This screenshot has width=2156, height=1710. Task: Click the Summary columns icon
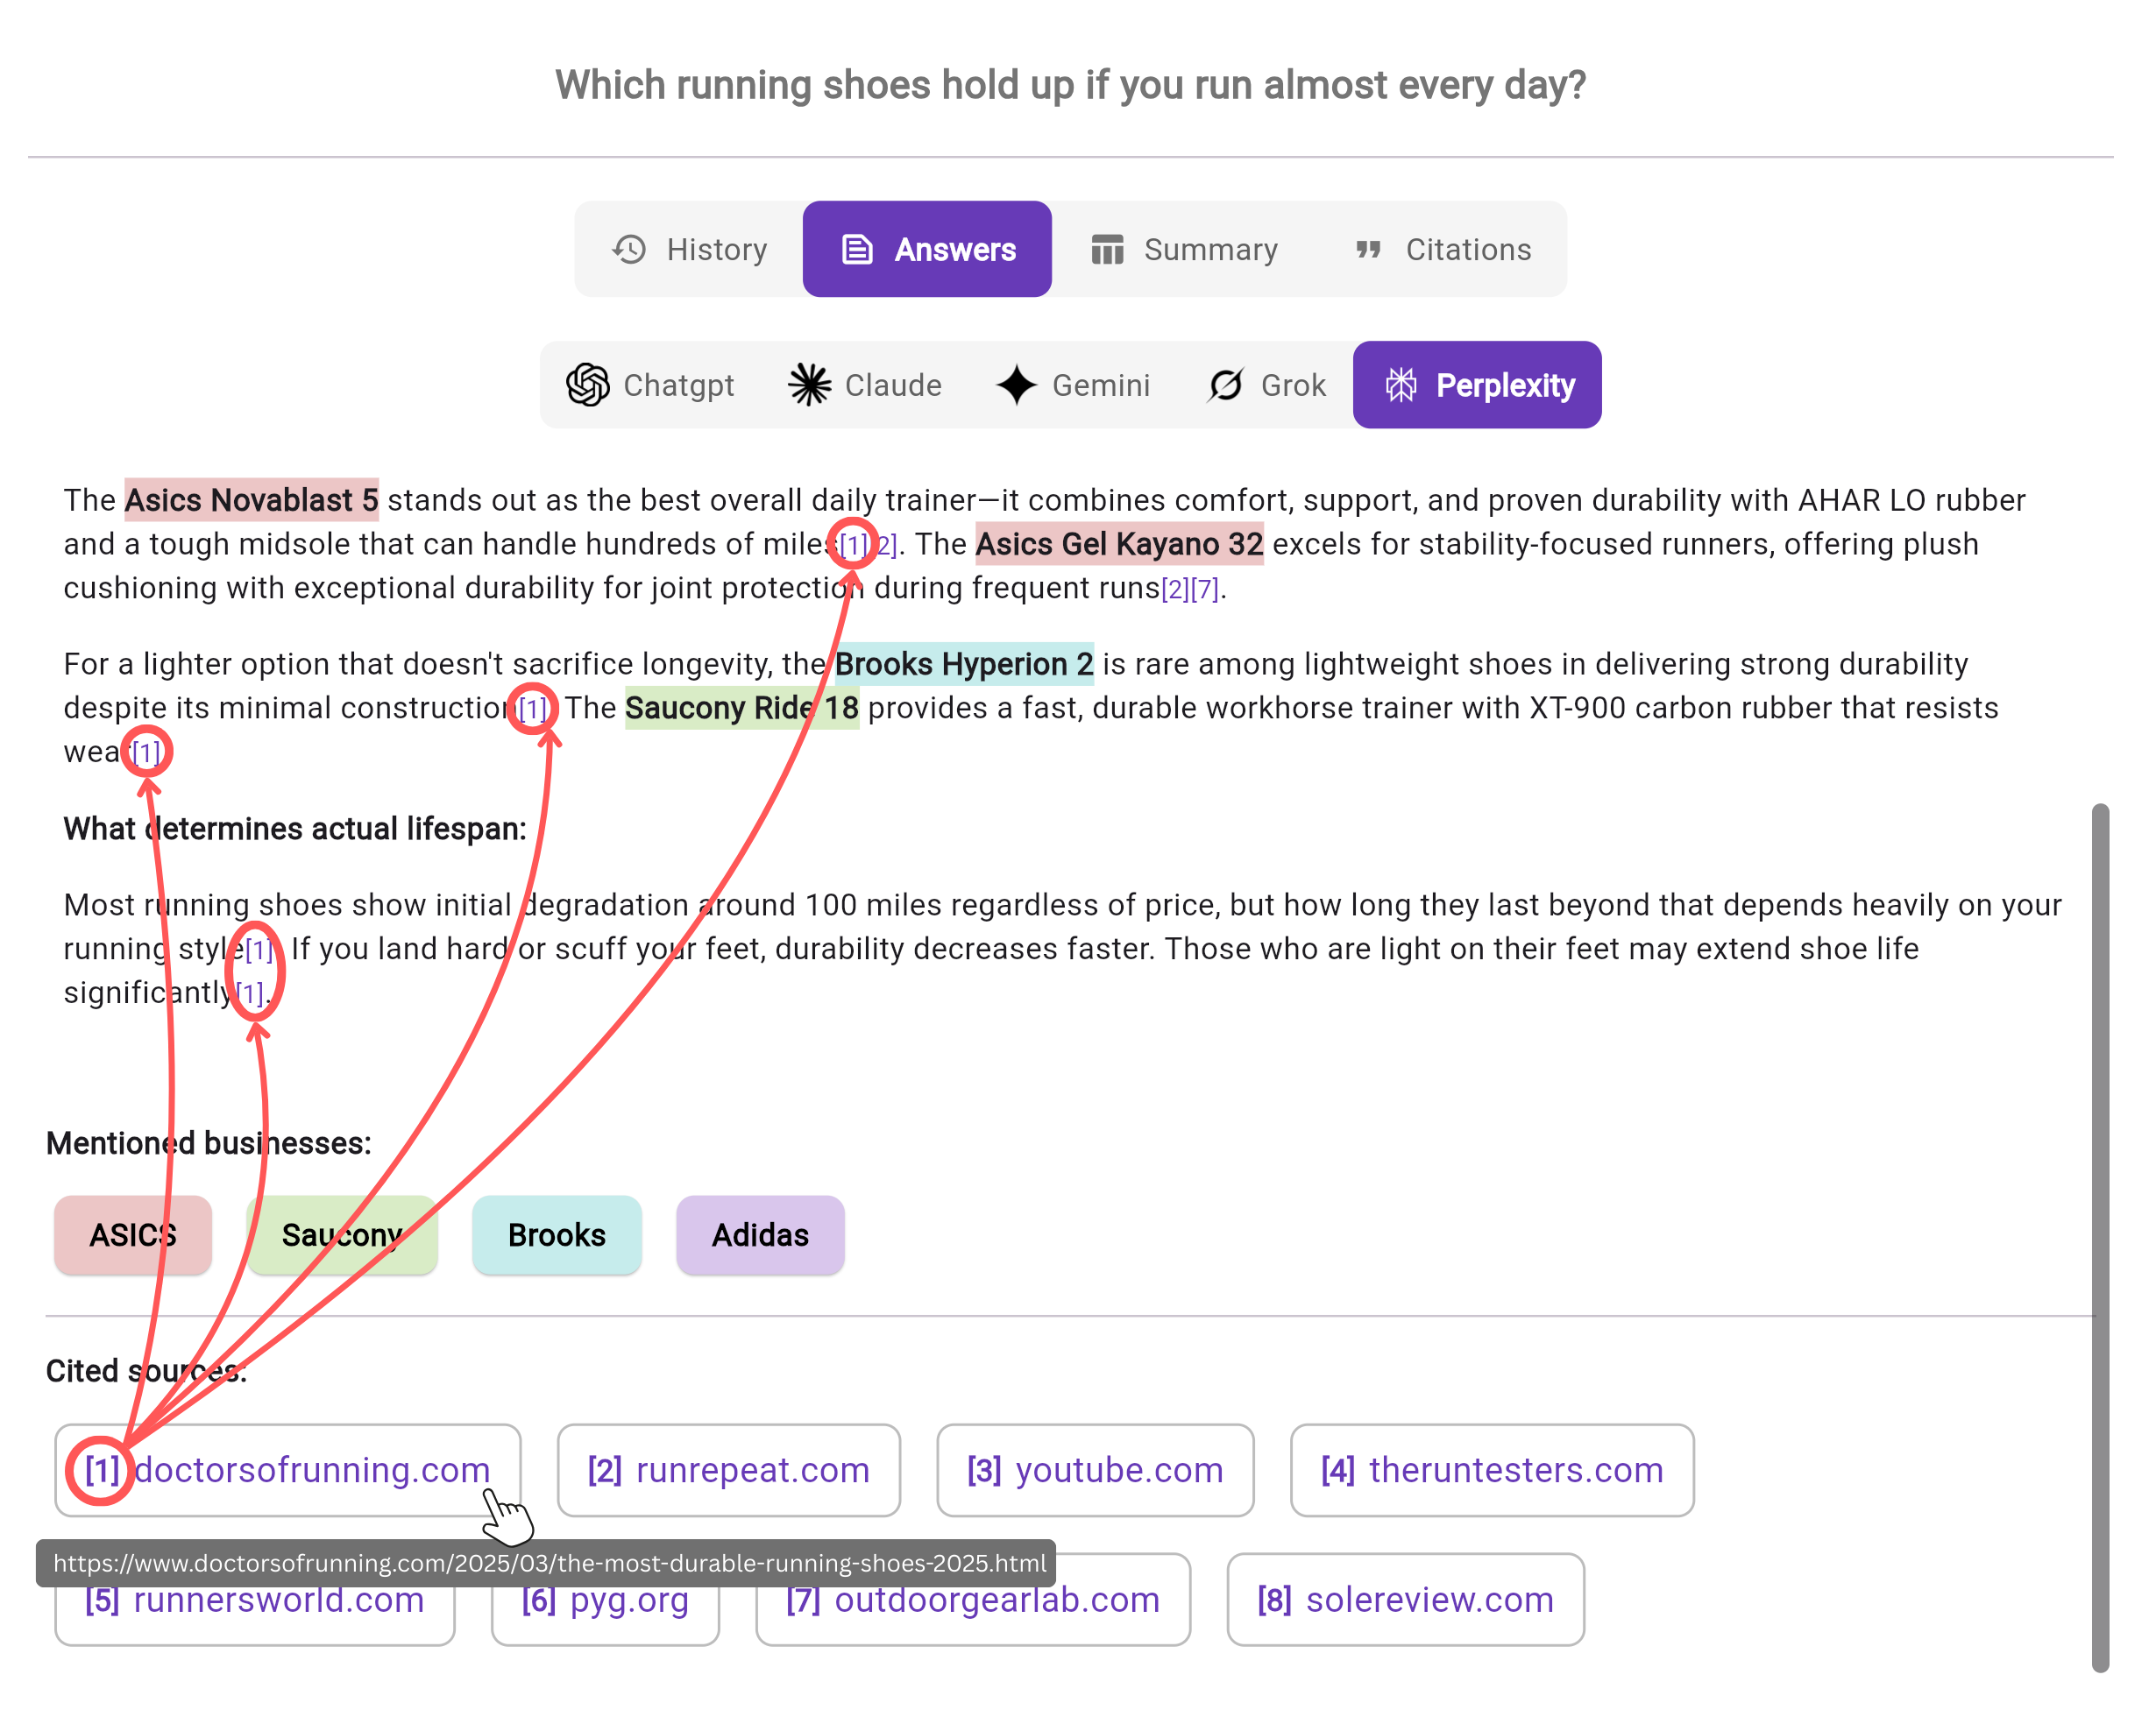click(x=1107, y=250)
